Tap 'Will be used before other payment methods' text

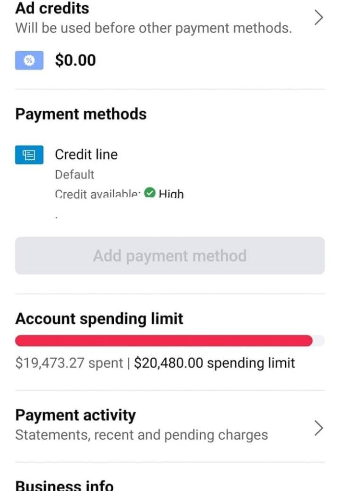coord(153,28)
